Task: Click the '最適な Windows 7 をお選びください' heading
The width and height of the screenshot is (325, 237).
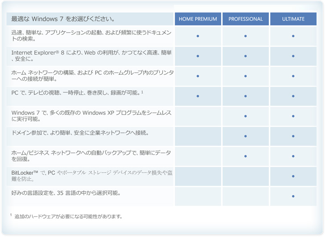Action: (x=63, y=19)
